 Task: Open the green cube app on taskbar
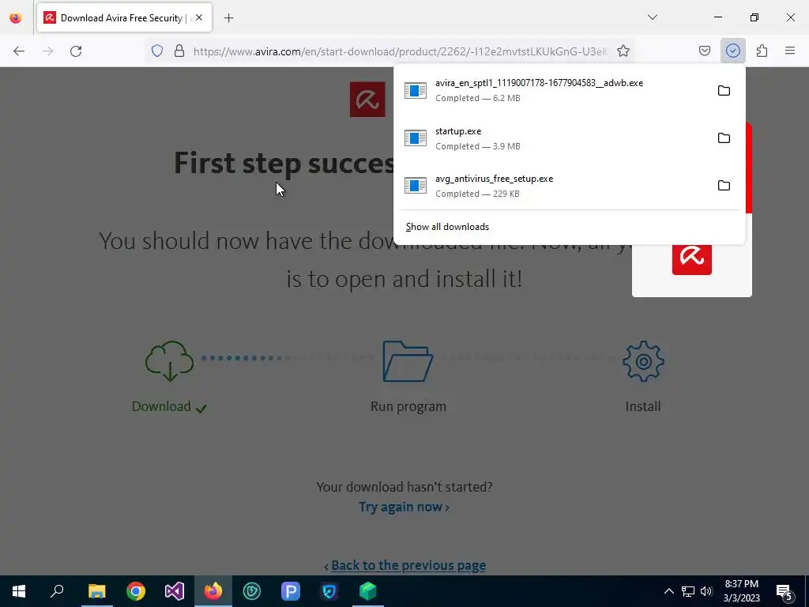[368, 591]
